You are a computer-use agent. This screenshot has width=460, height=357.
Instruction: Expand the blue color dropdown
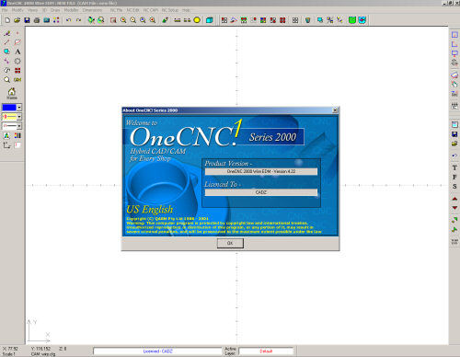tap(19, 108)
